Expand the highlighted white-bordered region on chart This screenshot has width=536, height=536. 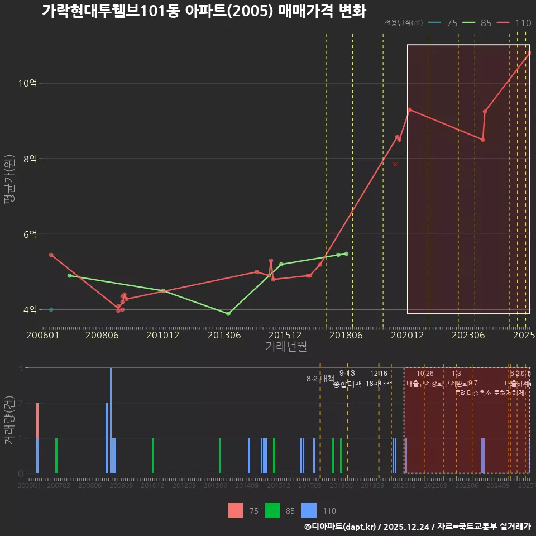click(468, 179)
